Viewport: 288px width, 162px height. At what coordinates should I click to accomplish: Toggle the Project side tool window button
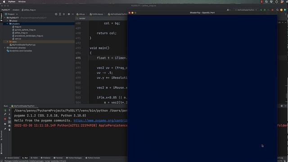pos(1,17)
